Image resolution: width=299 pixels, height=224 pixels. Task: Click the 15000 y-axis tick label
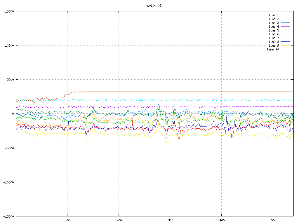pos(9,11)
